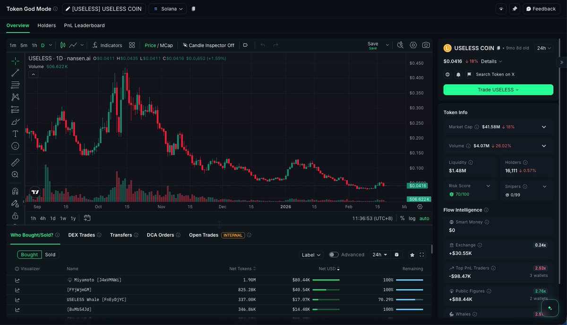Open the token website globe icon
Image resolution: width=567 pixels, height=325 pixels.
click(448, 75)
